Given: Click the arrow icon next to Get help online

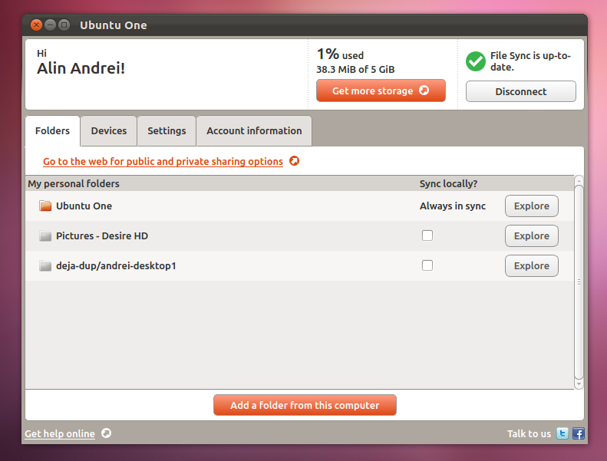Looking at the screenshot, I should (x=106, y=433).
